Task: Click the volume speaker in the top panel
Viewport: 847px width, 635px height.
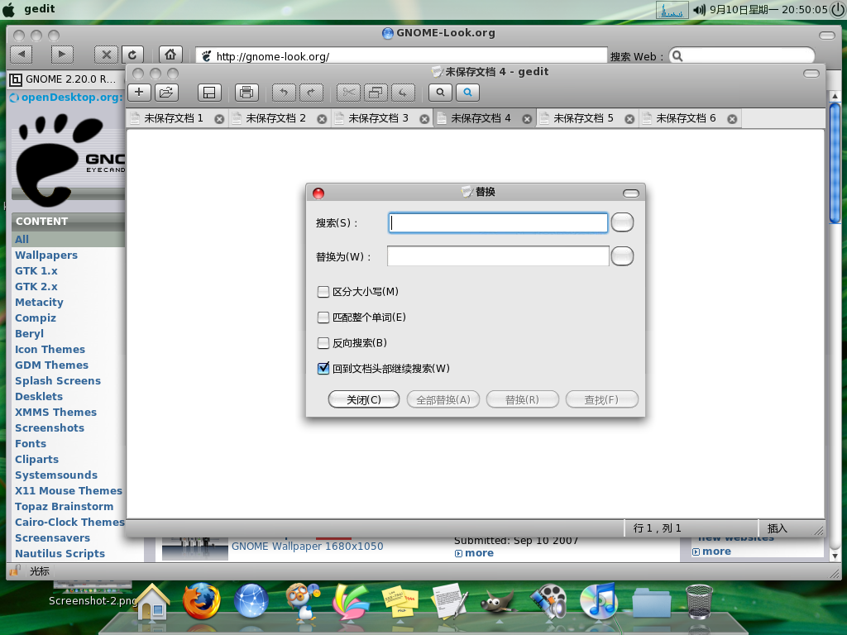Action: 700,10
